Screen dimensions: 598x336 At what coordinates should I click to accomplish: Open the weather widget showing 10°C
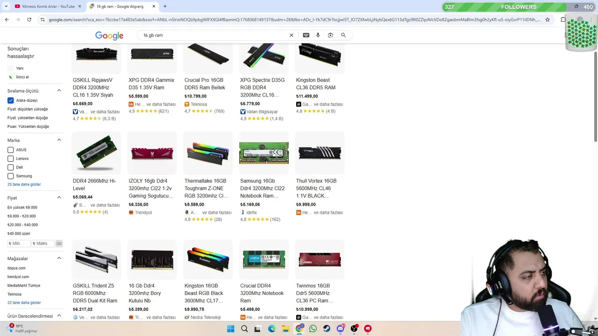[x=22, y=329]
